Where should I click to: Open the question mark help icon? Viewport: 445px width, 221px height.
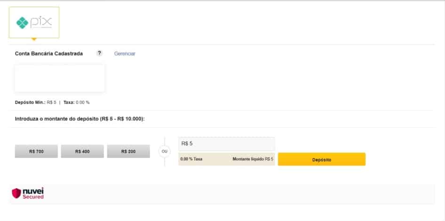[99, 53]
